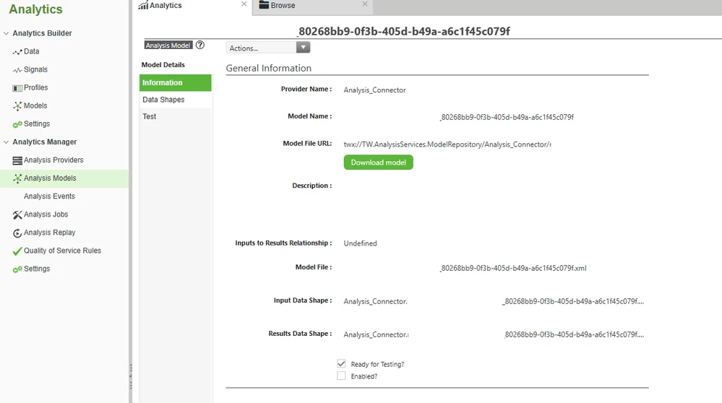Viewport: 722px width, 403px height.
Task: Click the Provider Name value Analysis_Connector
Action: (375, 90)
